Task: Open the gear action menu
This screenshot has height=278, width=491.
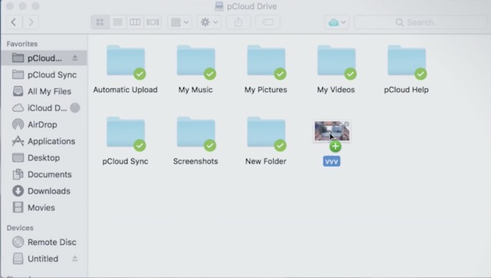Action: 209,22
